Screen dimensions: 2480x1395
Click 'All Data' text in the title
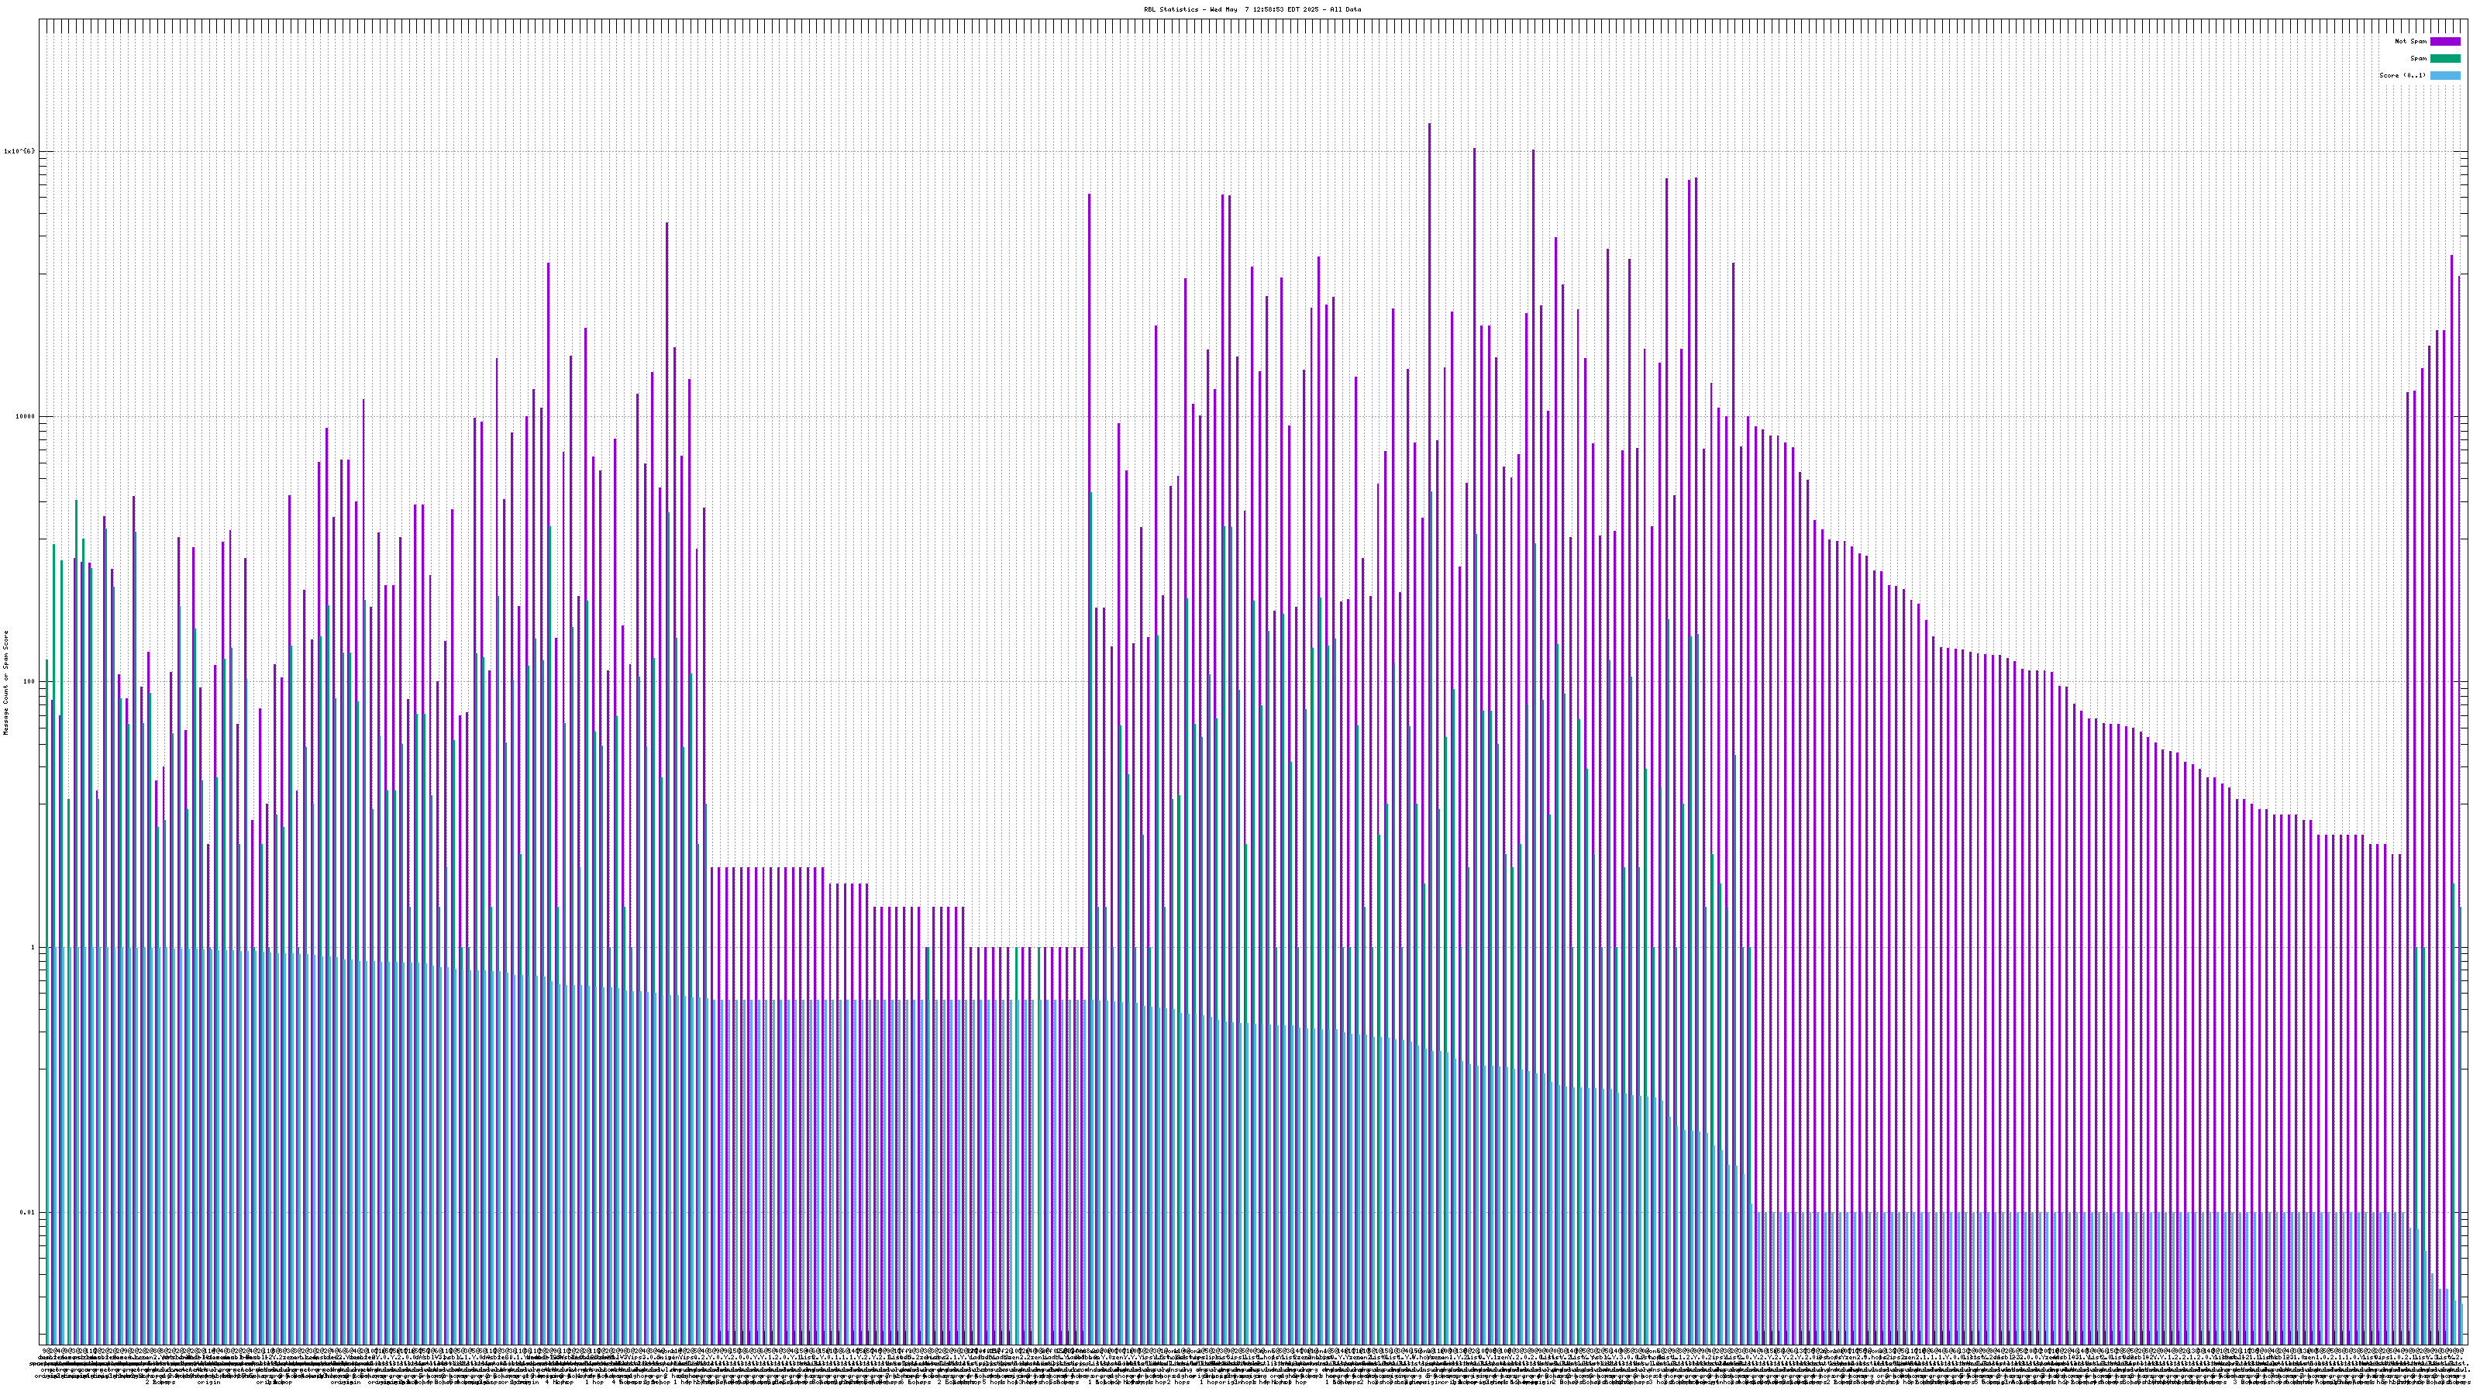point(1346,9)
